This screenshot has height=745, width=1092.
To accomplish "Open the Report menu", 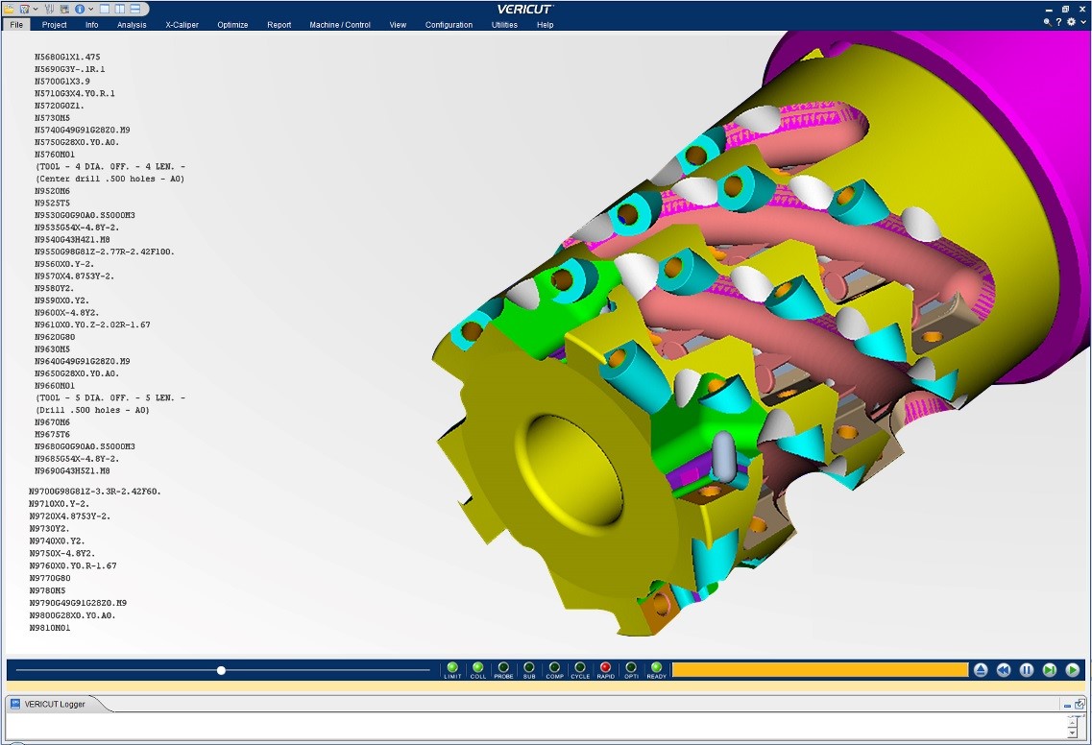I will 279,24.
